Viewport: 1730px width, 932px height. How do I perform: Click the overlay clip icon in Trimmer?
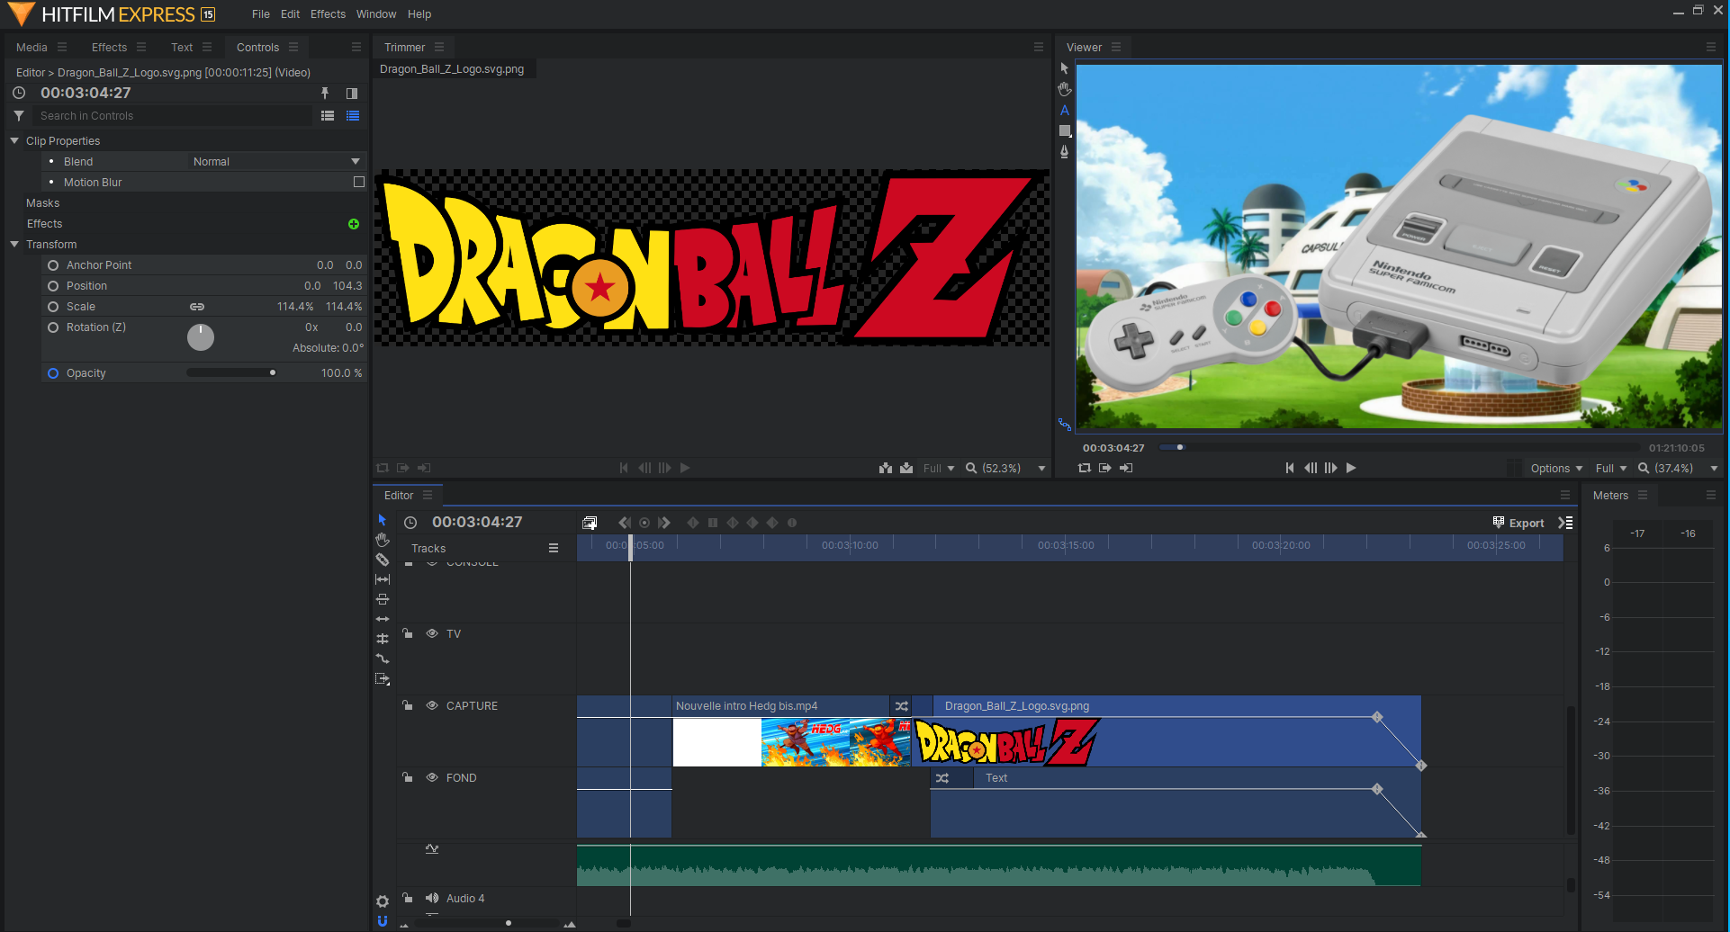point(906,468)
